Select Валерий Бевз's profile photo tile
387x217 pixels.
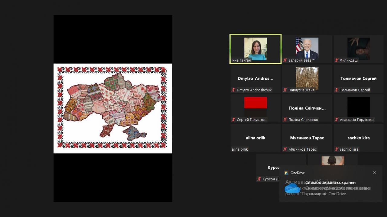click(x=307, y=49)
